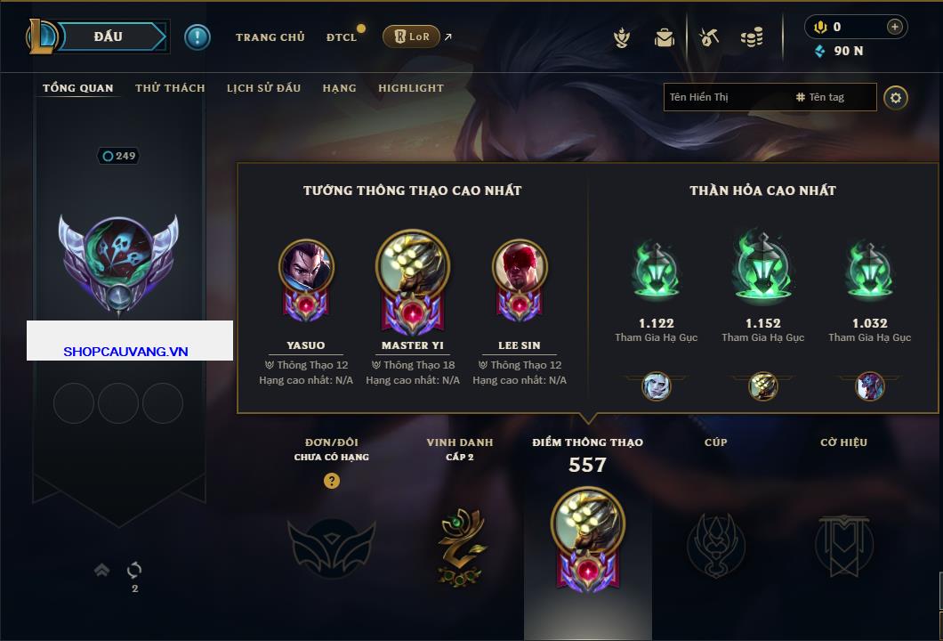943x641 pixels.
Task: Select TRANG CHỦ in top navigation
Action: [x=270, y=37]
